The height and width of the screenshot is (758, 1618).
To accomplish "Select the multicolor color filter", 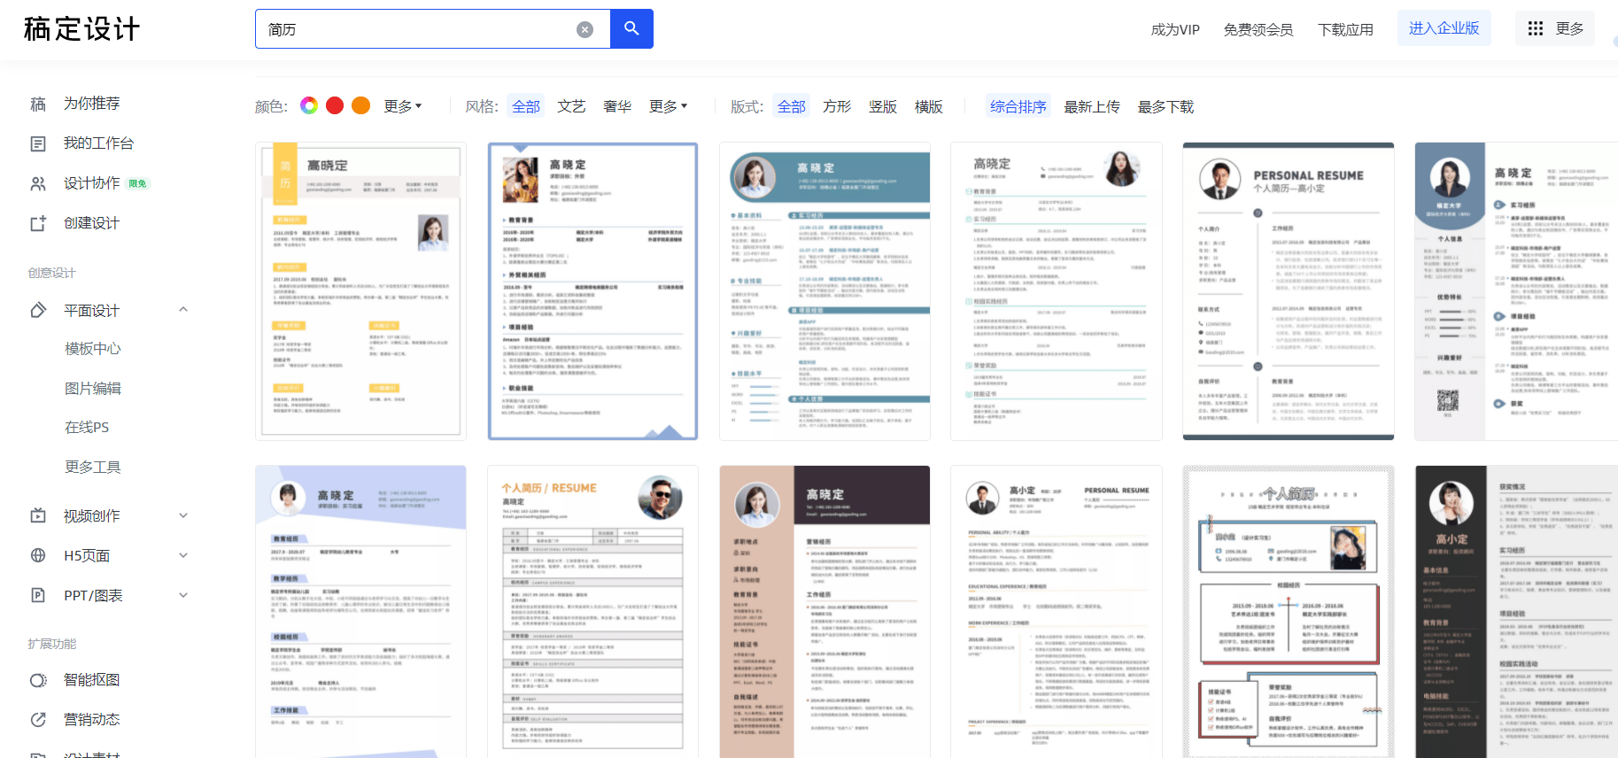I will click(x=309, y=106).
